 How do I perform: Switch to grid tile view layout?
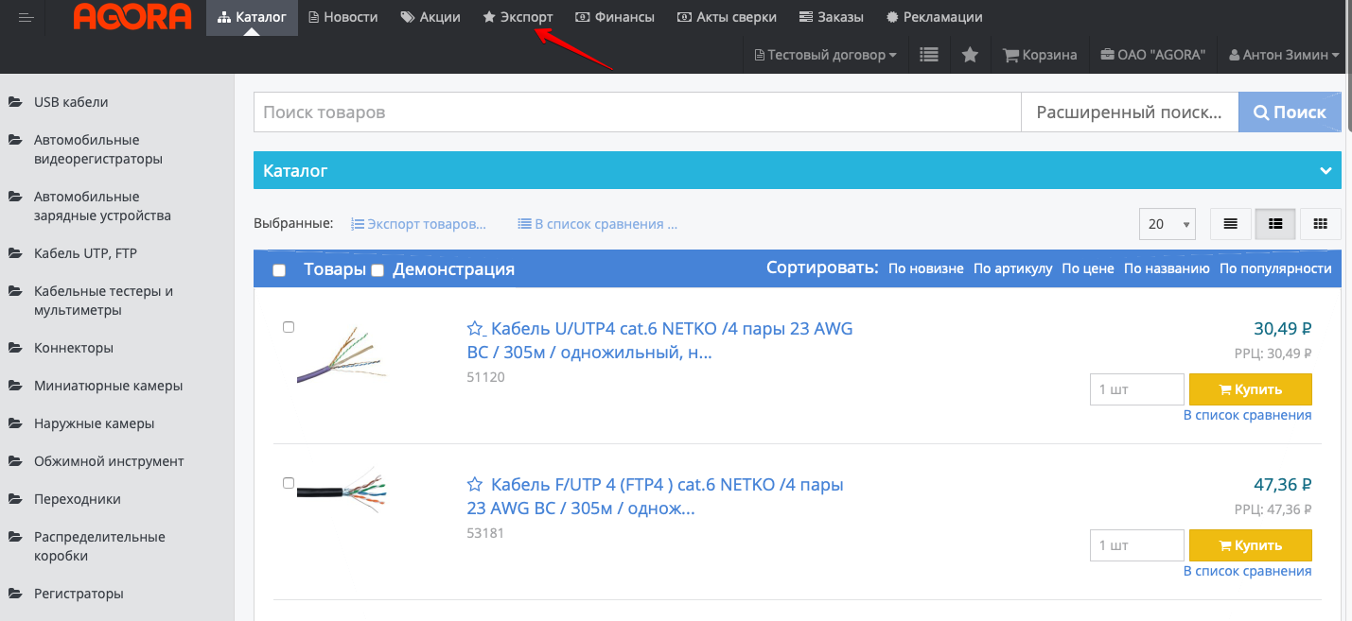1321,224
